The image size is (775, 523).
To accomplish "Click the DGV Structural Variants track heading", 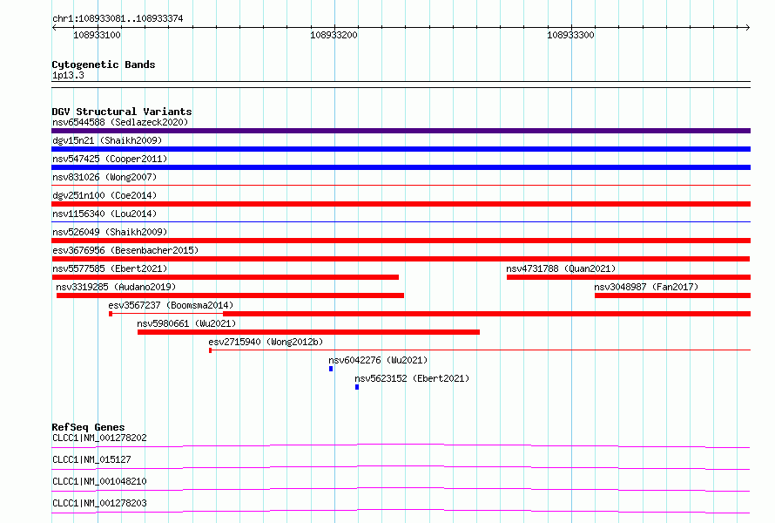I will (122, 112).
